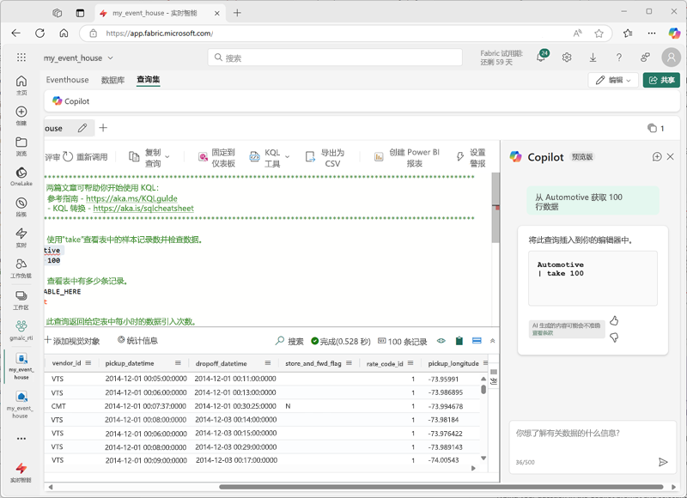This screenshot has width=687, height=498.
Task: Open dropoff_datetime column menu
Action: tap(268, 363)
